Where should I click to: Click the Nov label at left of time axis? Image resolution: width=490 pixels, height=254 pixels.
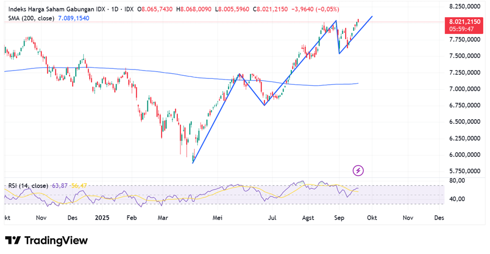point(41,218)
